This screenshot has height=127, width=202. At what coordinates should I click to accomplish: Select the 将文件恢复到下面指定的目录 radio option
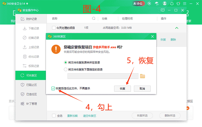(x=66, y=69)
